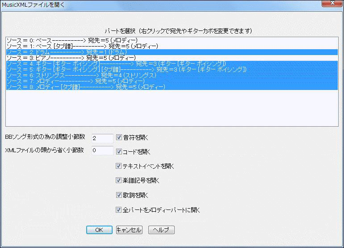
Task: Select row ソース = 0: ベース
Action: [172, 40]
